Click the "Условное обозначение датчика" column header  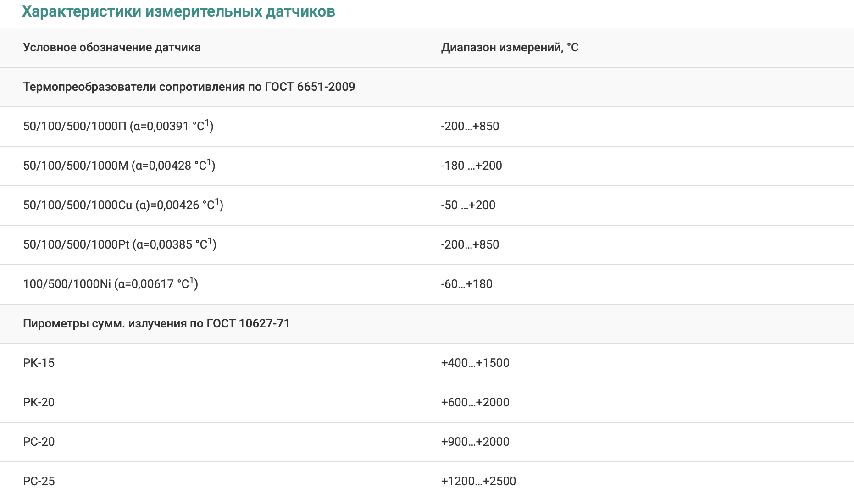[112, 48]
